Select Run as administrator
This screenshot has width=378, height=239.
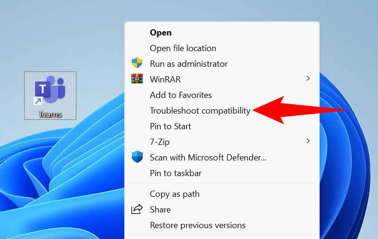tap(188, 64)
